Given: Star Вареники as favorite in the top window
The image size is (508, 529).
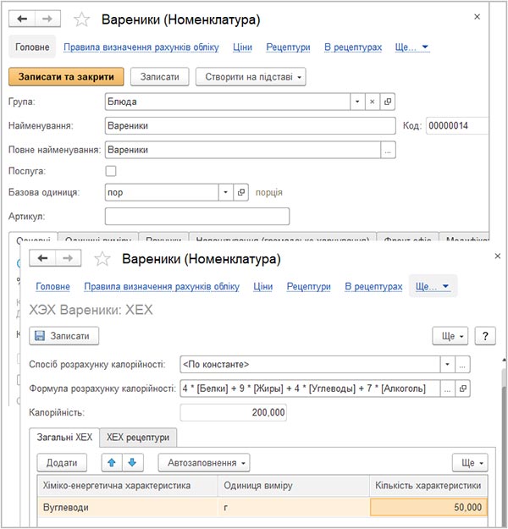Looking at the screenshot, I should click(x=81, y=19).
